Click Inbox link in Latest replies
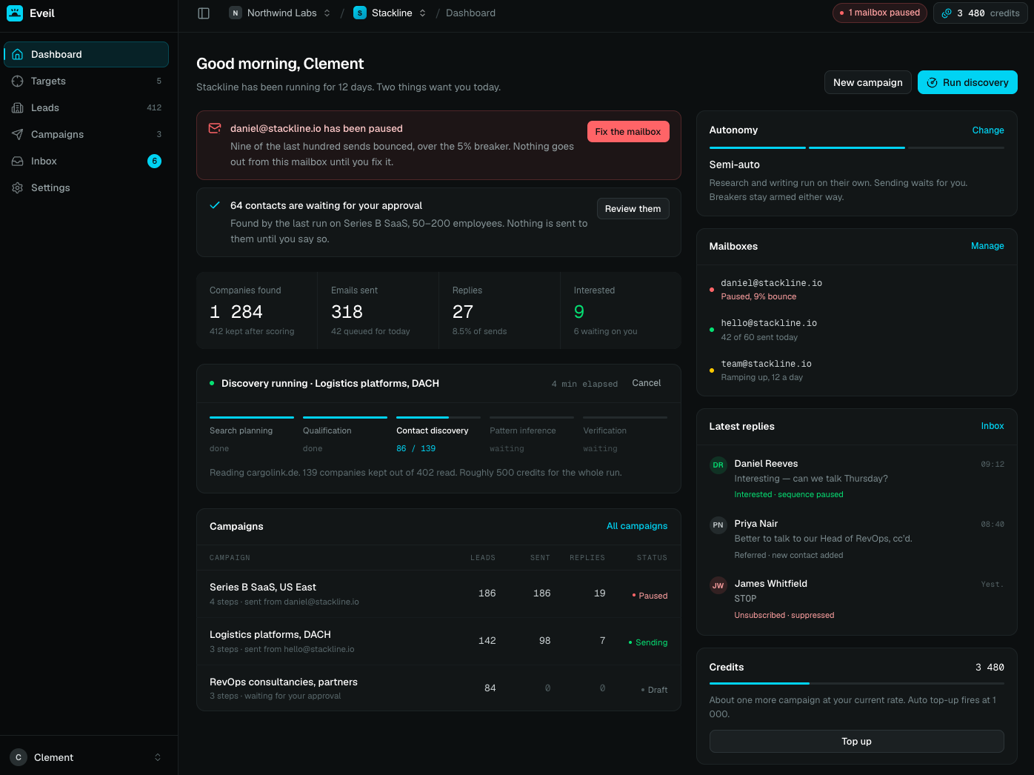 coord(993,426)
